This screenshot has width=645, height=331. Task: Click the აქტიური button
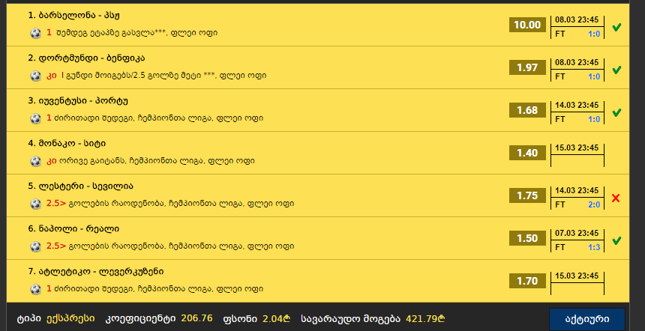[587, 320]
